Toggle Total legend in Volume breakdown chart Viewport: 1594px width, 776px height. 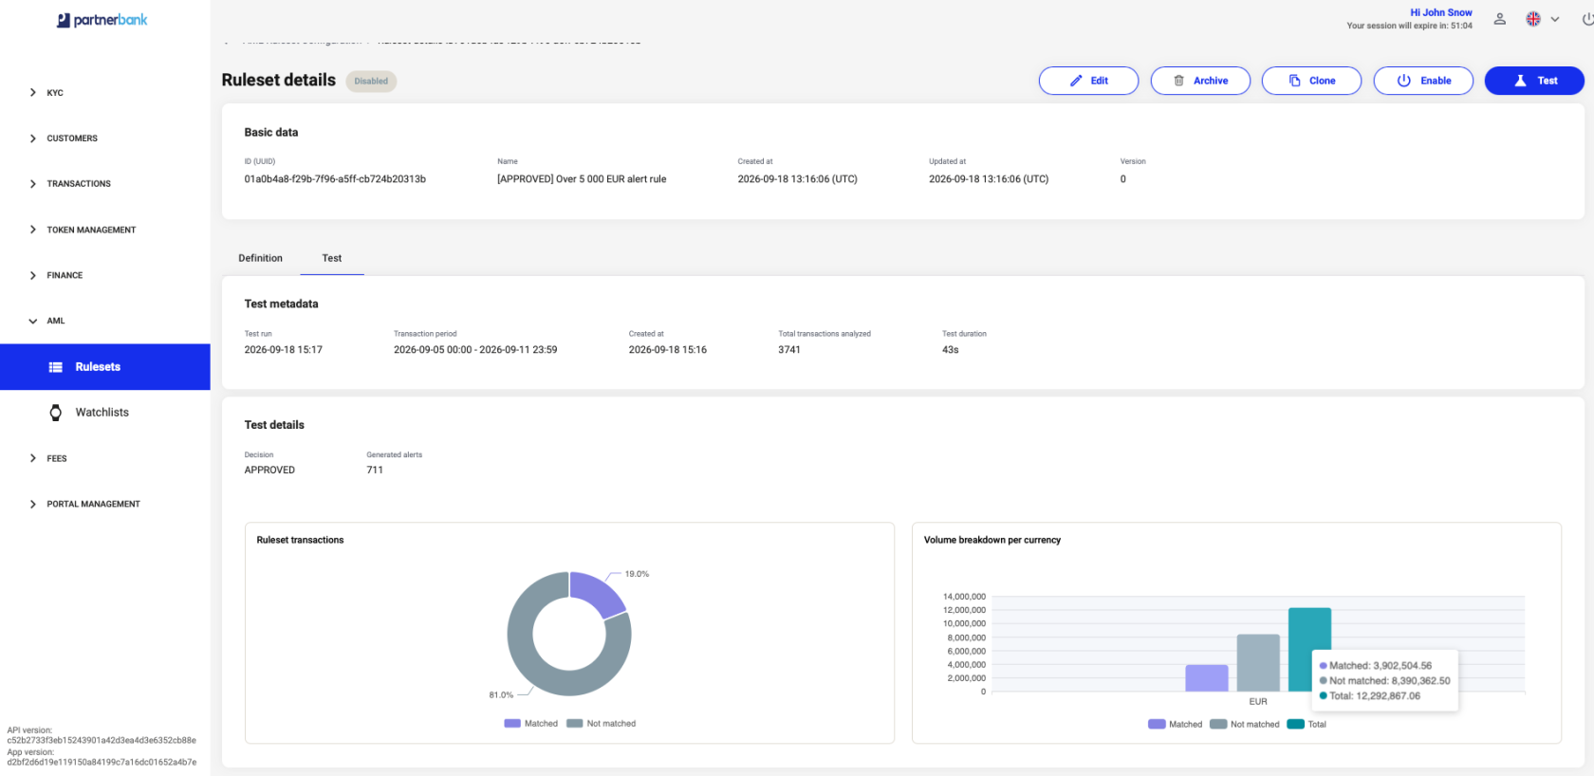[x=1307, y=725]
